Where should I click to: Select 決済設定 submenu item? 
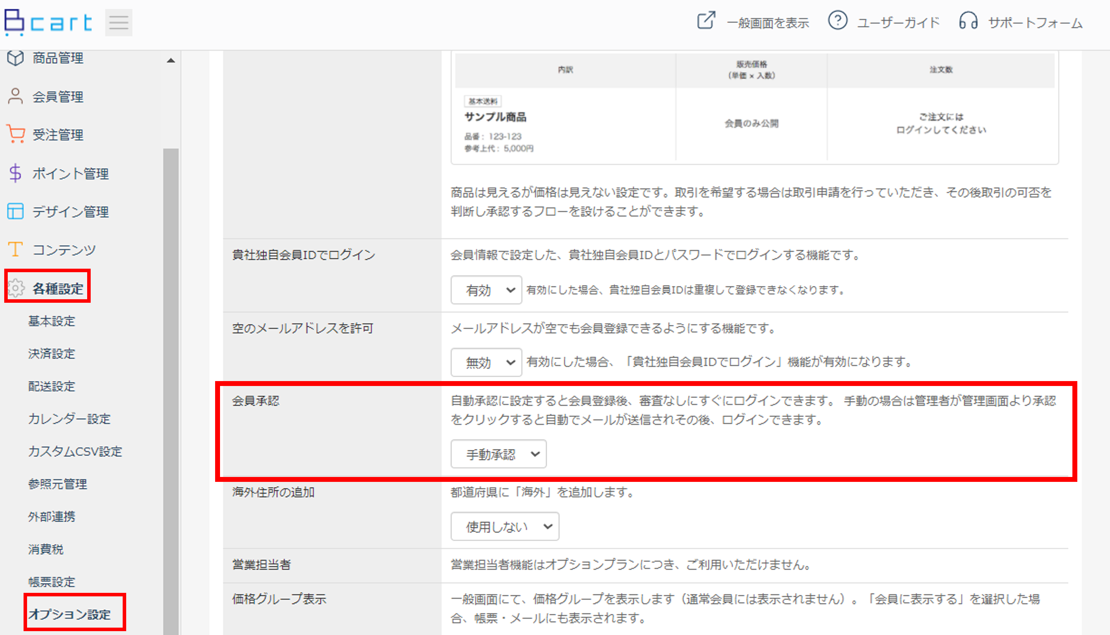[x=51, y=354]
